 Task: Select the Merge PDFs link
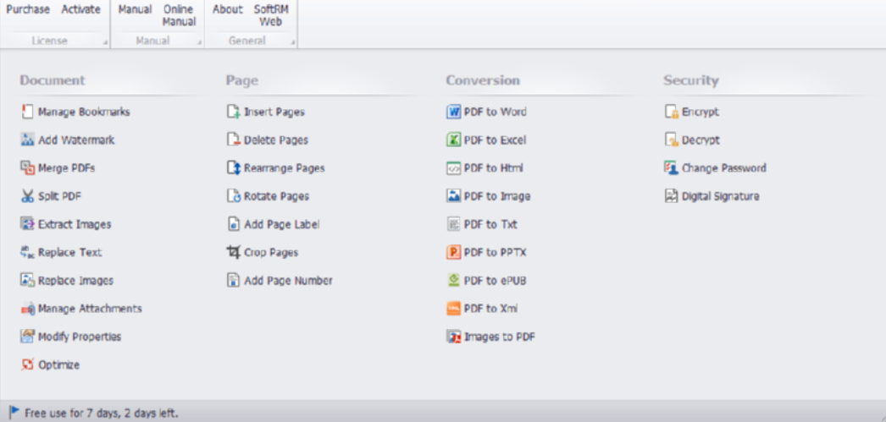[66, 168]
